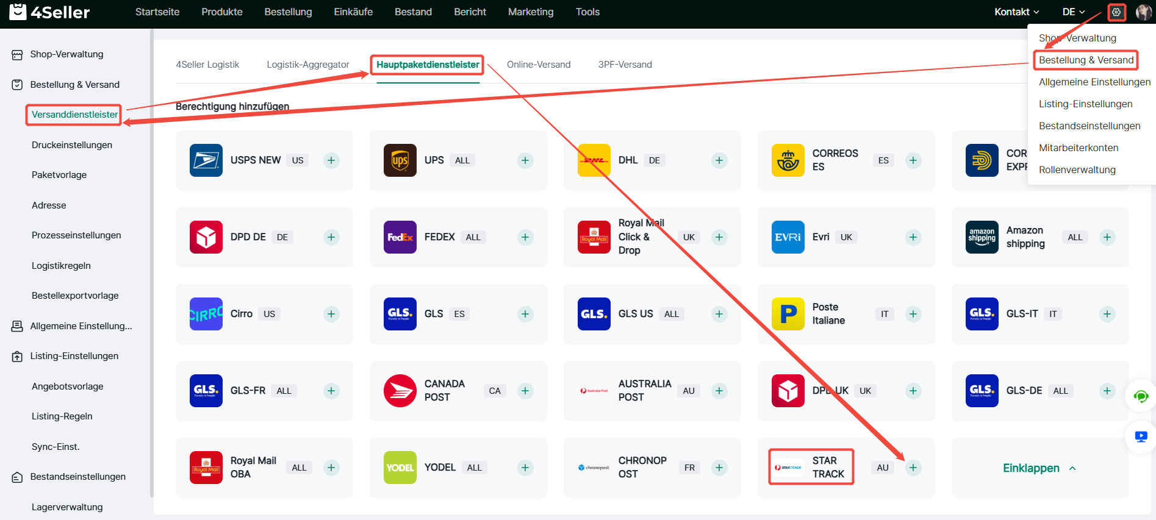Viewport: 1156px width, 520px height.
Task: Open DE language dropdown
Action: point(1074,12)
